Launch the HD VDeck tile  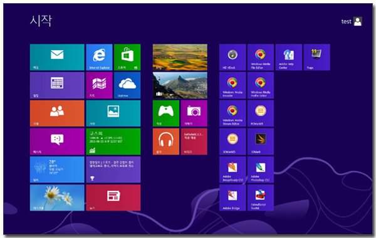[232, 57]
